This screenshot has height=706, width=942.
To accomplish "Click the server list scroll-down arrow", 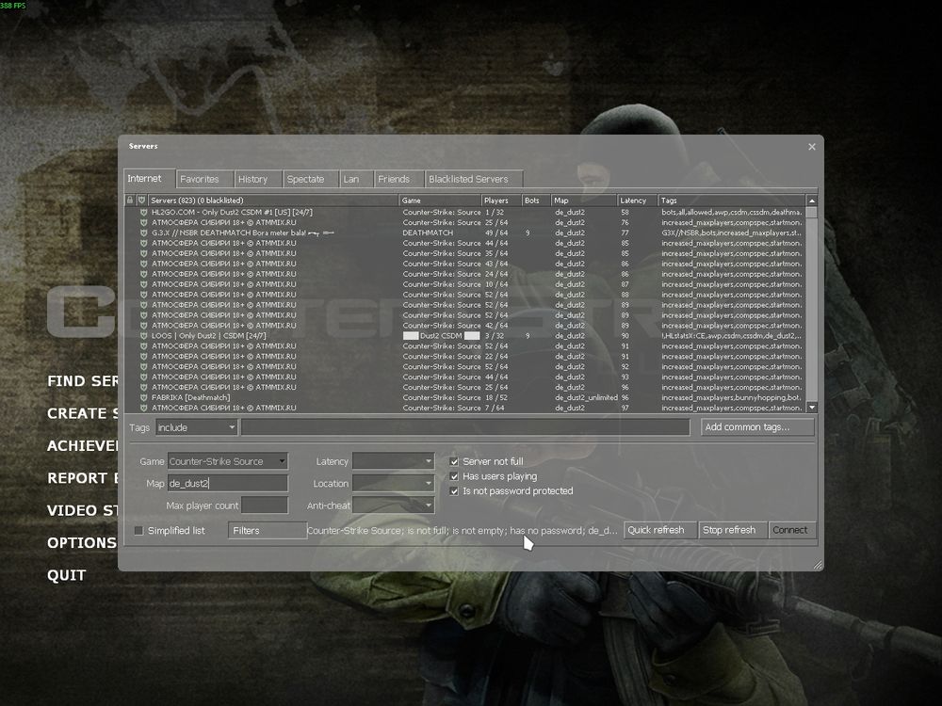I will [812, 407].
